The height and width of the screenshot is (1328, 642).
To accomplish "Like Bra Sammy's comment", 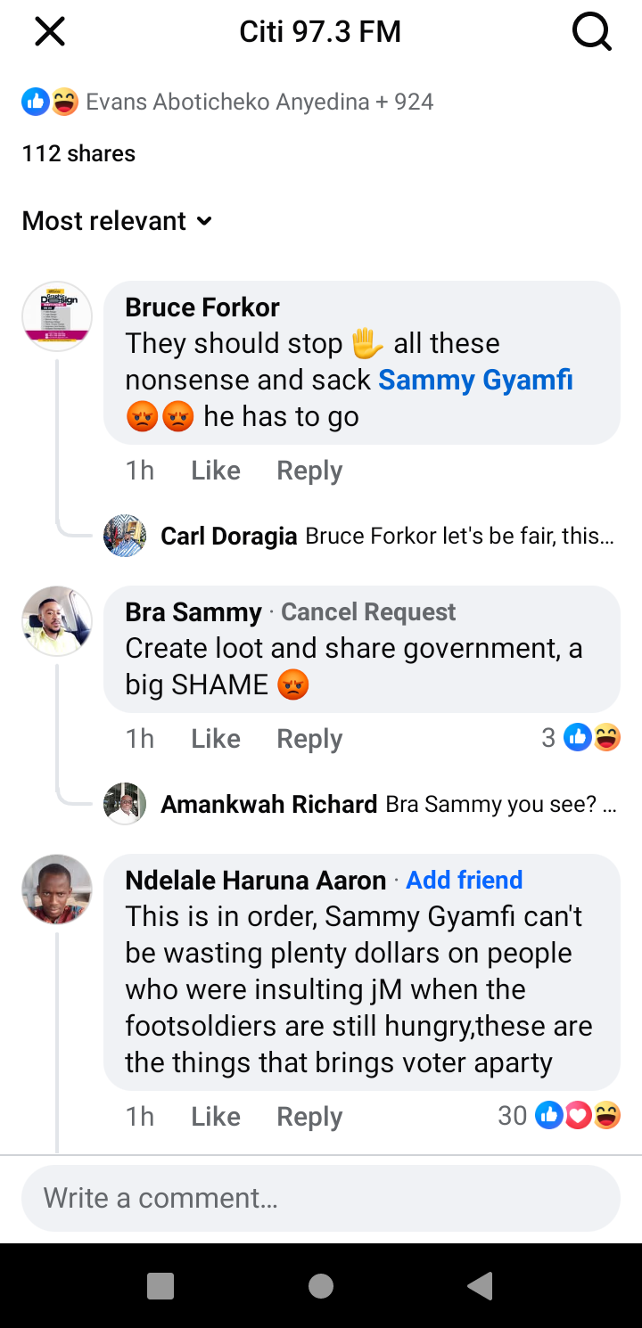I will click(x=216, y=739).
